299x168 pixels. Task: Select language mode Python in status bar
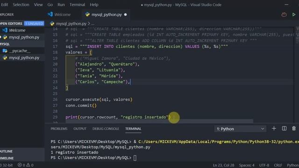pos(293,165)
